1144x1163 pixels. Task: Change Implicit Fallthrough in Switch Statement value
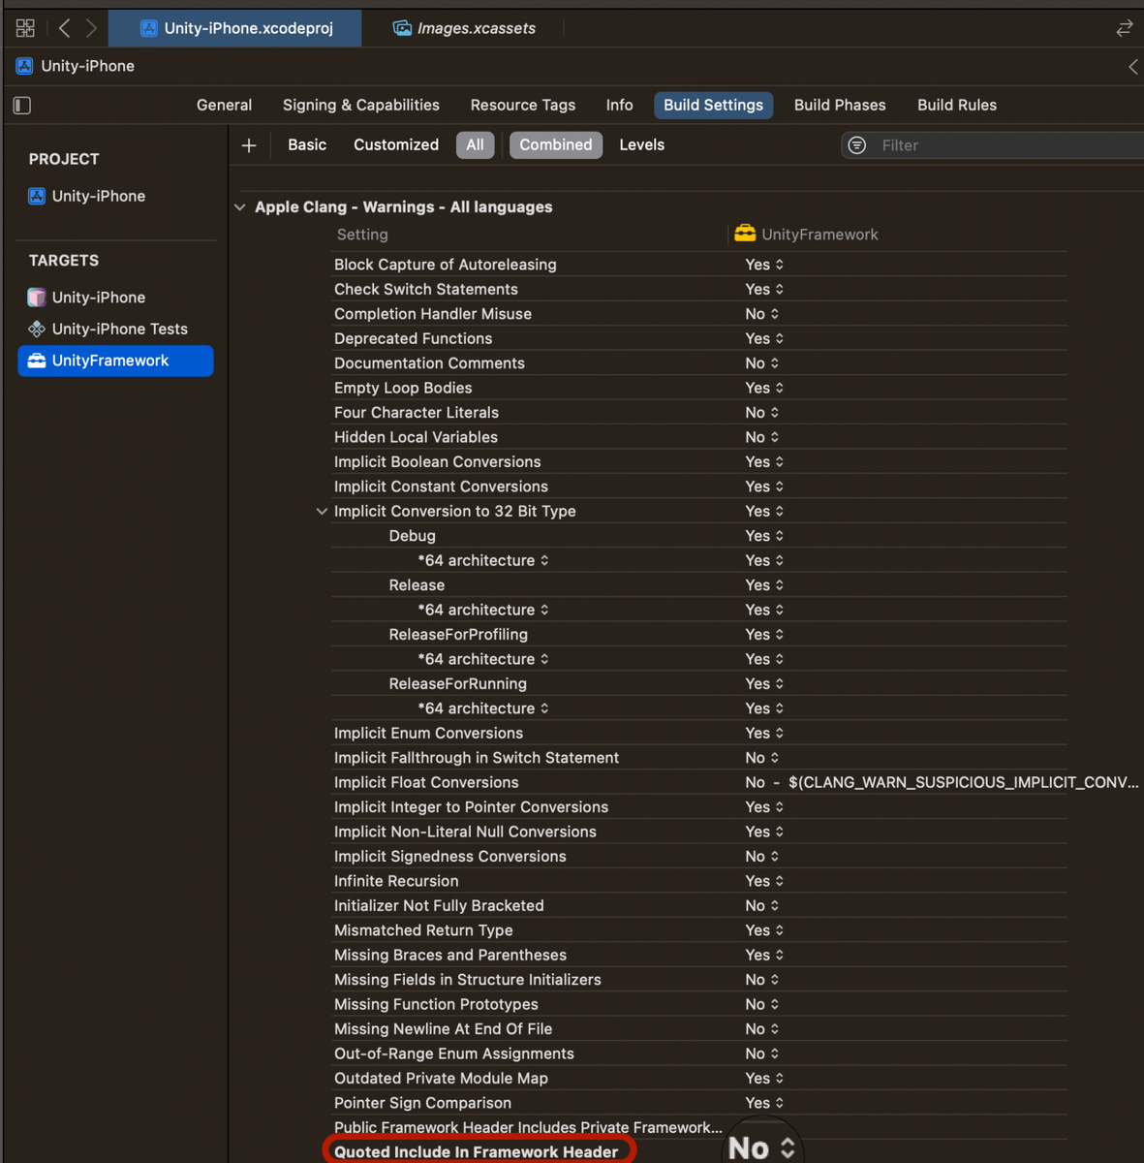click(762, 758)
